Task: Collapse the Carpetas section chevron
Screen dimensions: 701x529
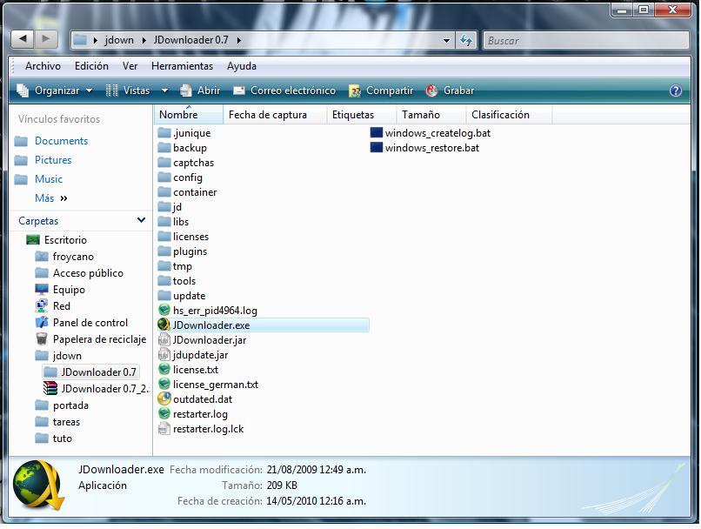Action: click(x=142, y=220)
